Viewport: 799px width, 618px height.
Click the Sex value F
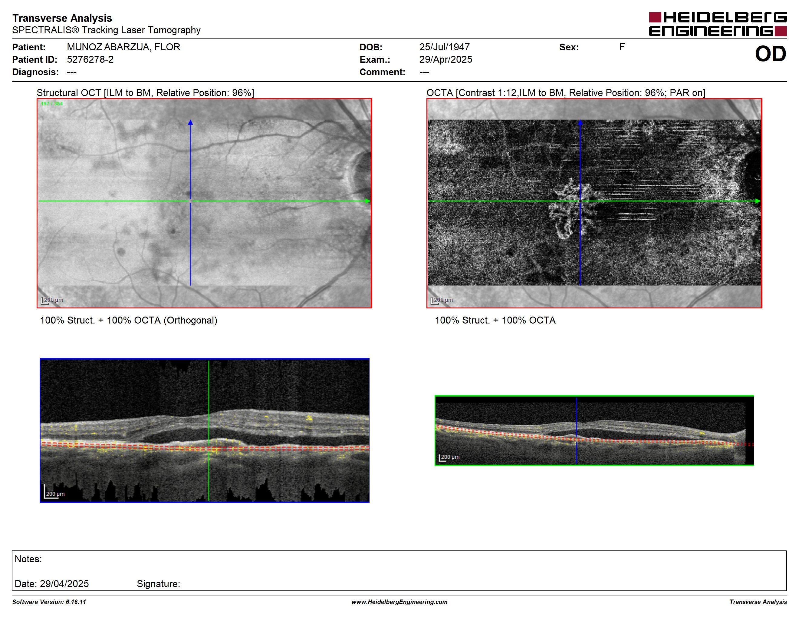(x=622, y=47)
